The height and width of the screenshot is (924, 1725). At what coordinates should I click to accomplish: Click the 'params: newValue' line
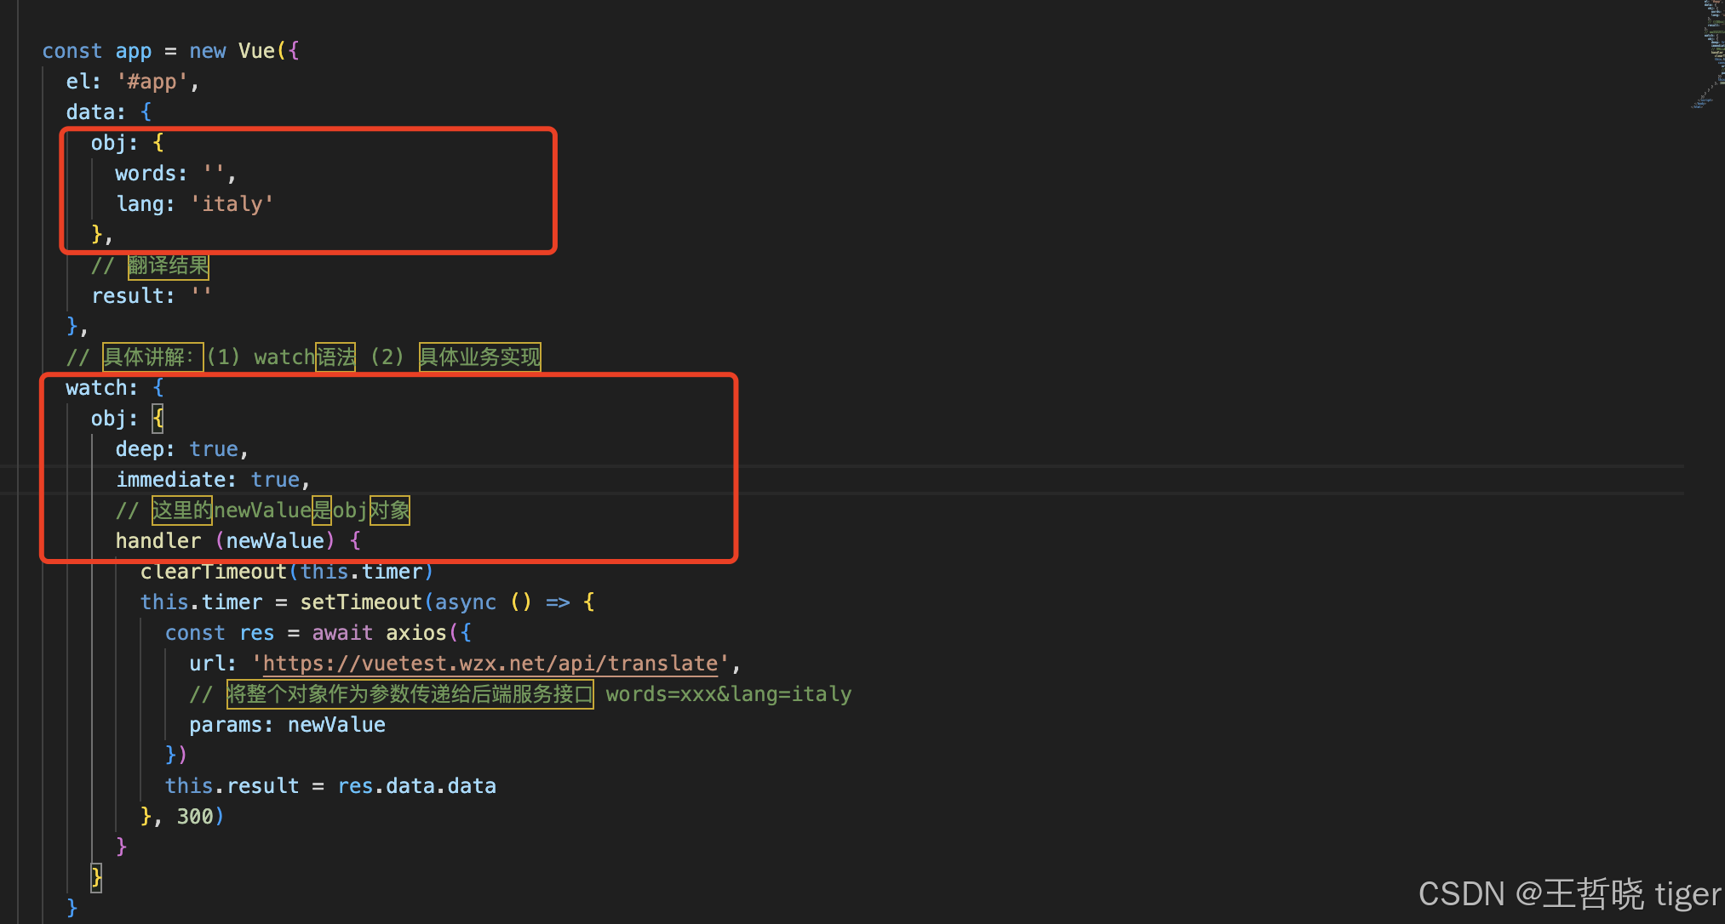[287, 725]
